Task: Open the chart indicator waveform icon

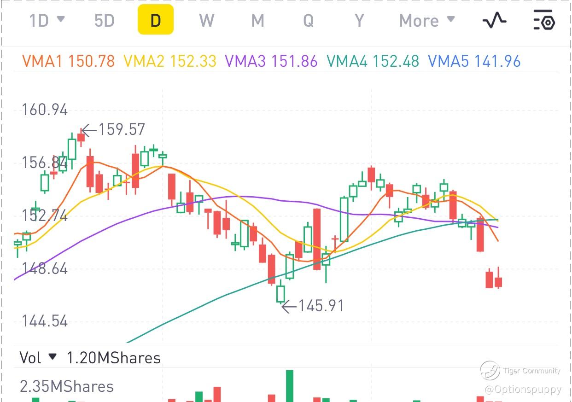Action: [494, 21]
